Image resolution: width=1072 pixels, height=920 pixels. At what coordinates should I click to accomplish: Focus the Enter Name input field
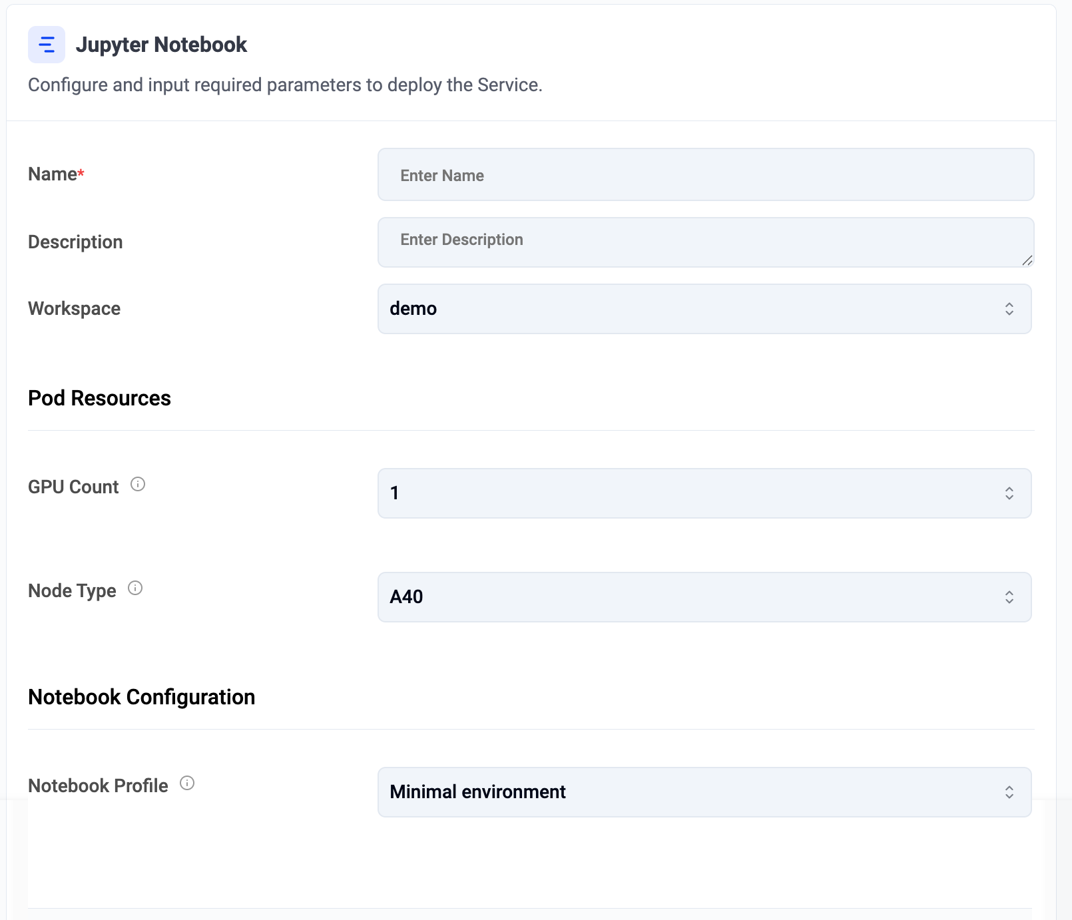pos(706,174)
